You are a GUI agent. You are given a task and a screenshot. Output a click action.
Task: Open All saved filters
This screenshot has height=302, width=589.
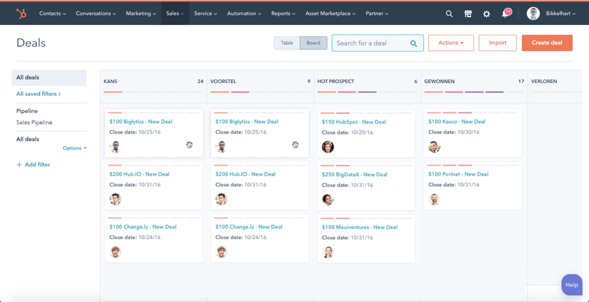[x=38, y=94]
